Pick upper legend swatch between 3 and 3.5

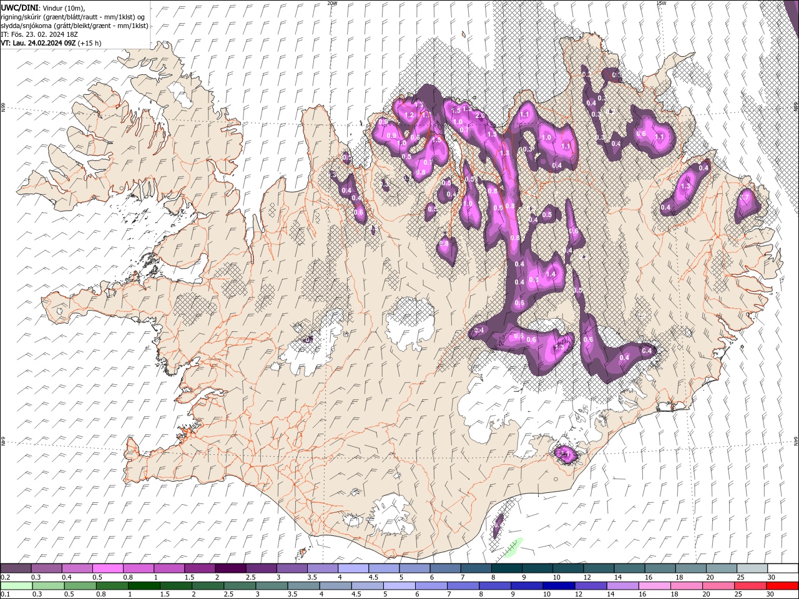(x=292, y=568)
